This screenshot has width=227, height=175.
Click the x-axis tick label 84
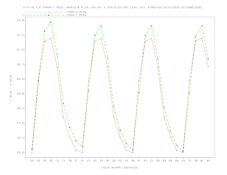point(208,161)
